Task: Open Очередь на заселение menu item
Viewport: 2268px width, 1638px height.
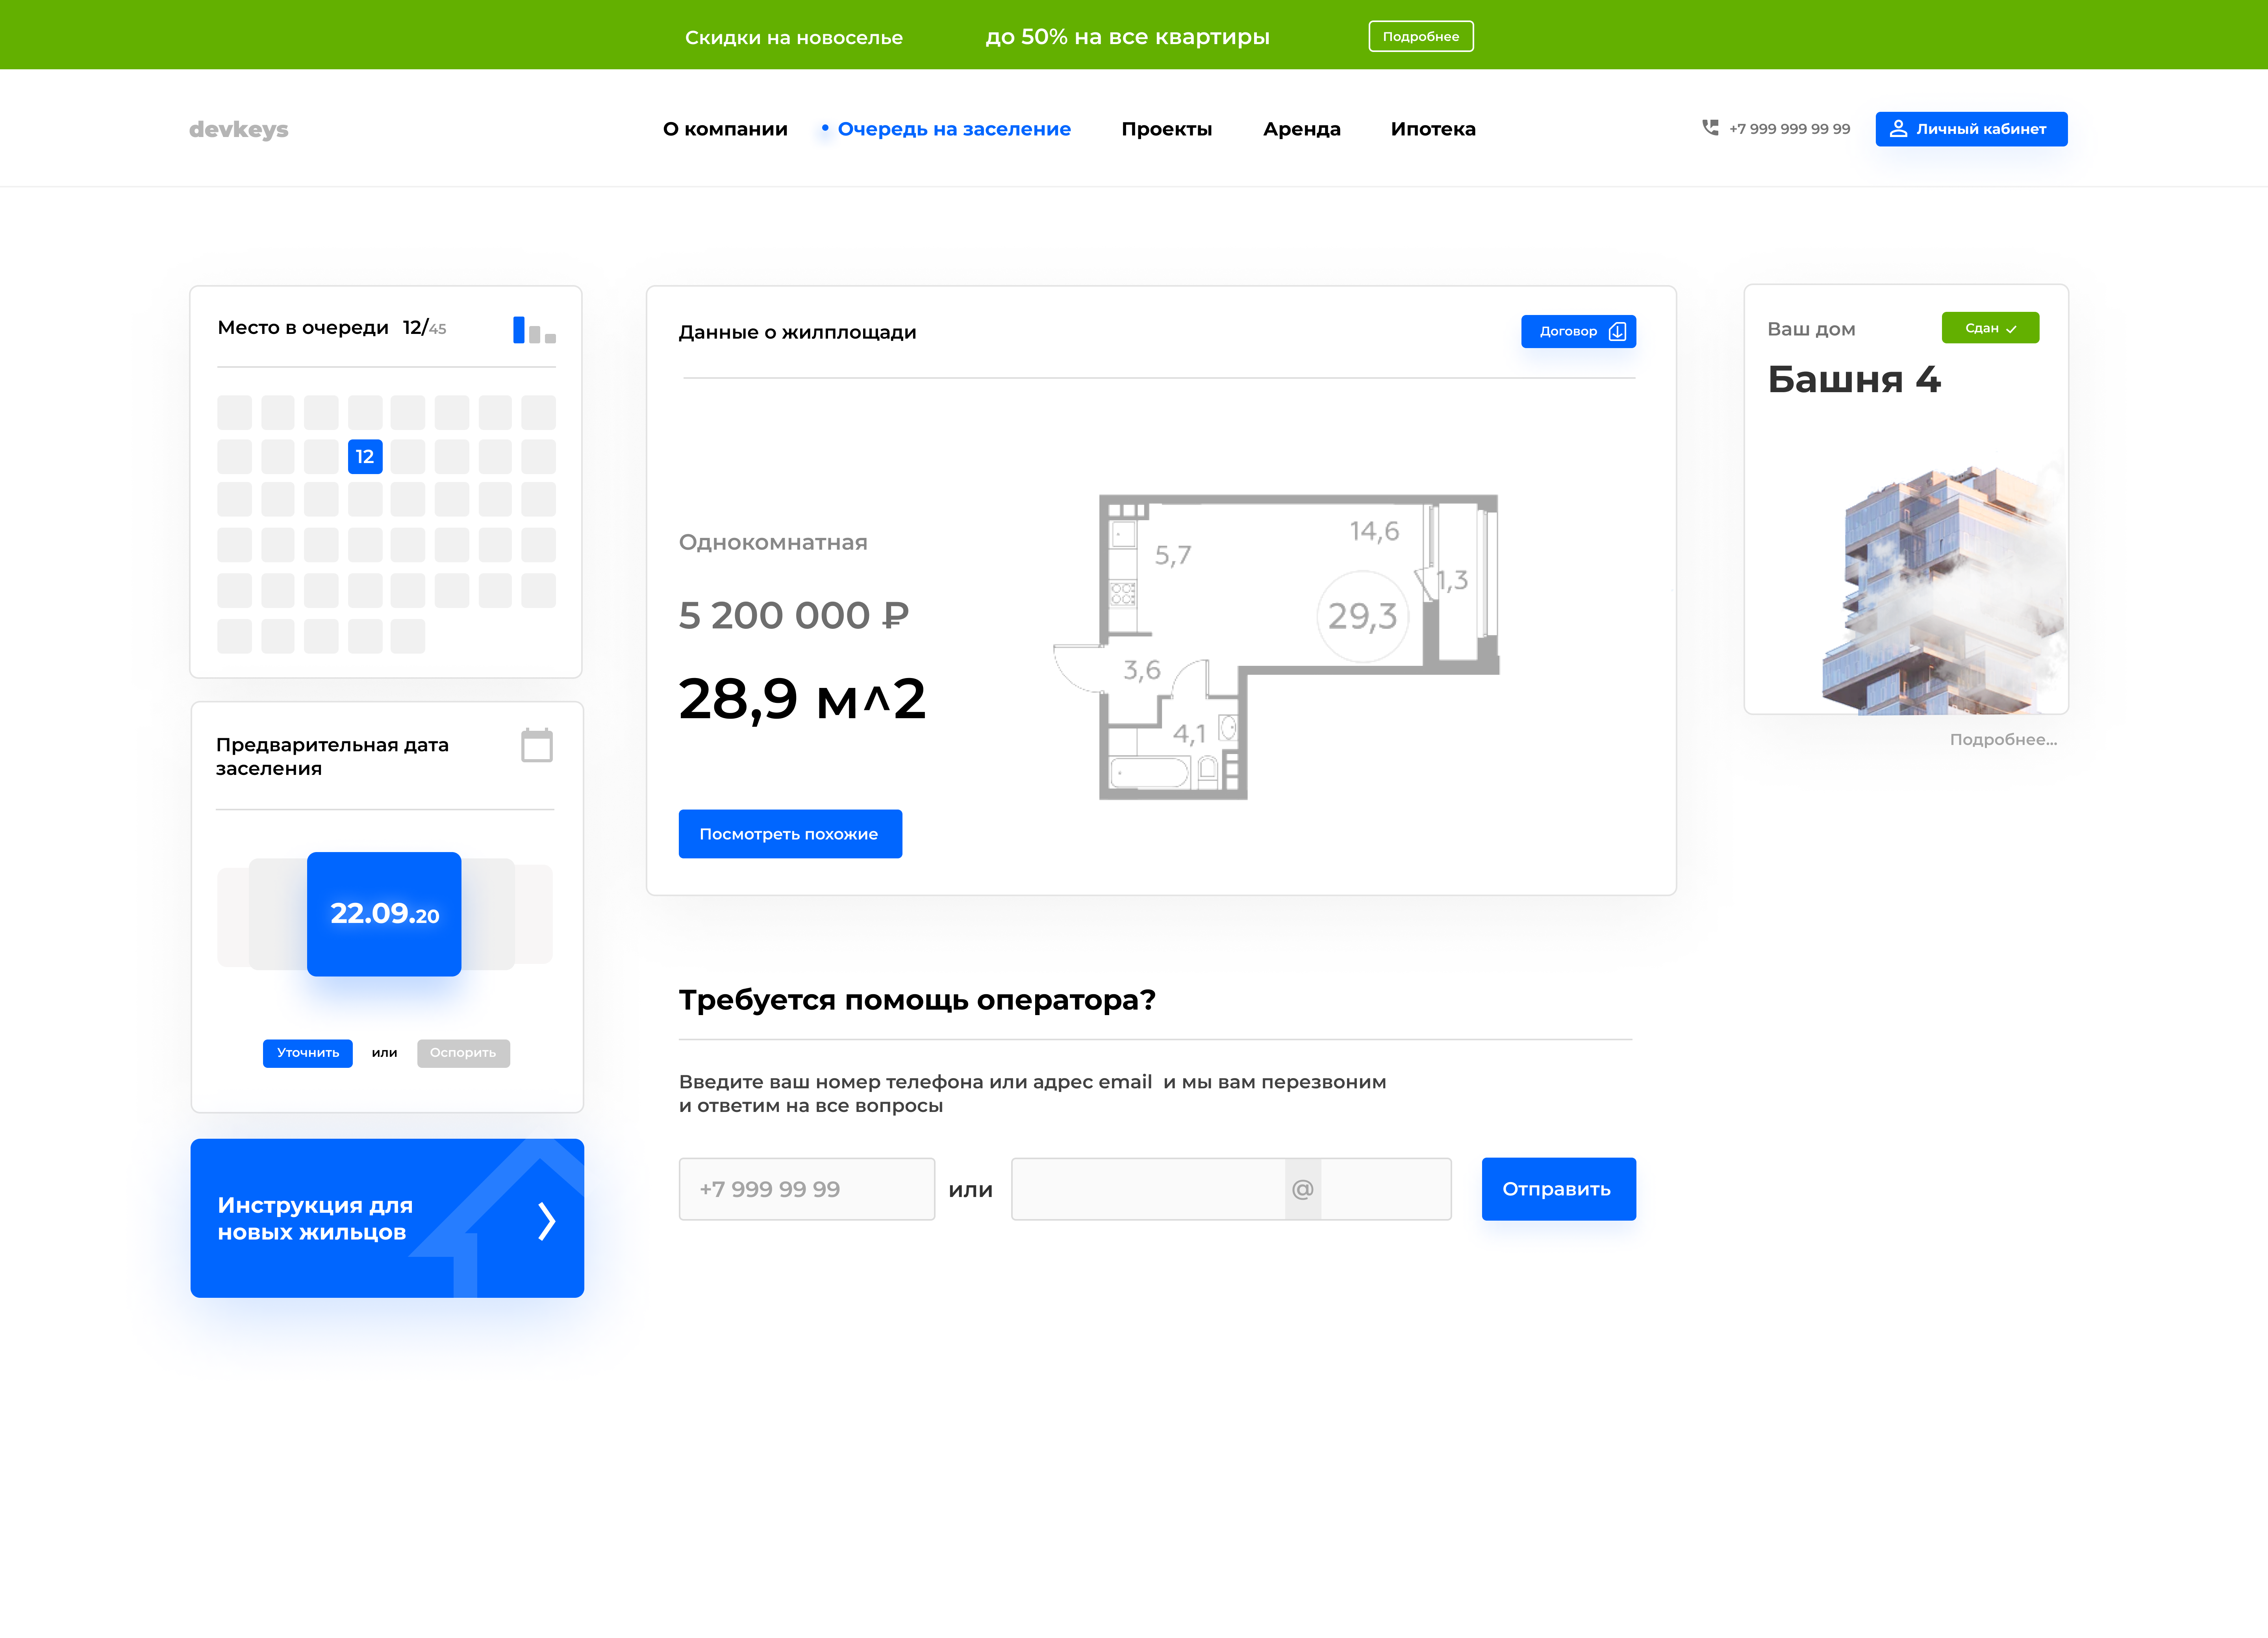Action: [x=954, y=129]
